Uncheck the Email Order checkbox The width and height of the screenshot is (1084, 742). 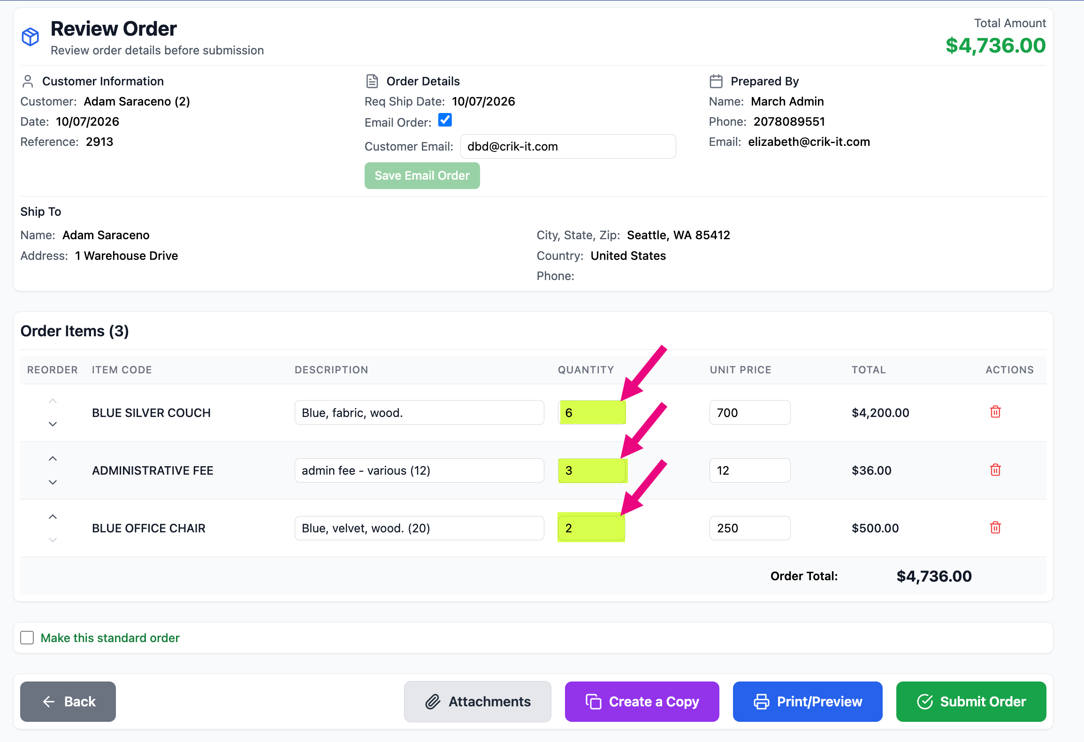click(x=445, y=120)
